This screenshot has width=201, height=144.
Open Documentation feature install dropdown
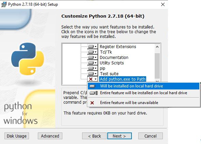point(92,58)
